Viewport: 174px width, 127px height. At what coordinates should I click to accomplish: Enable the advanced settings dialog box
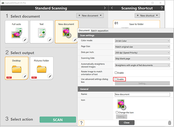[x=116, y=79]
